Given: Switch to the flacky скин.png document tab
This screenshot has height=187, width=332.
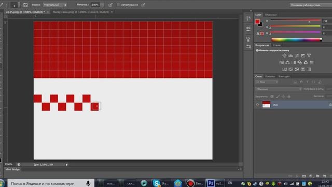Looking at the screenshot, I should click(x=81, y=12).
